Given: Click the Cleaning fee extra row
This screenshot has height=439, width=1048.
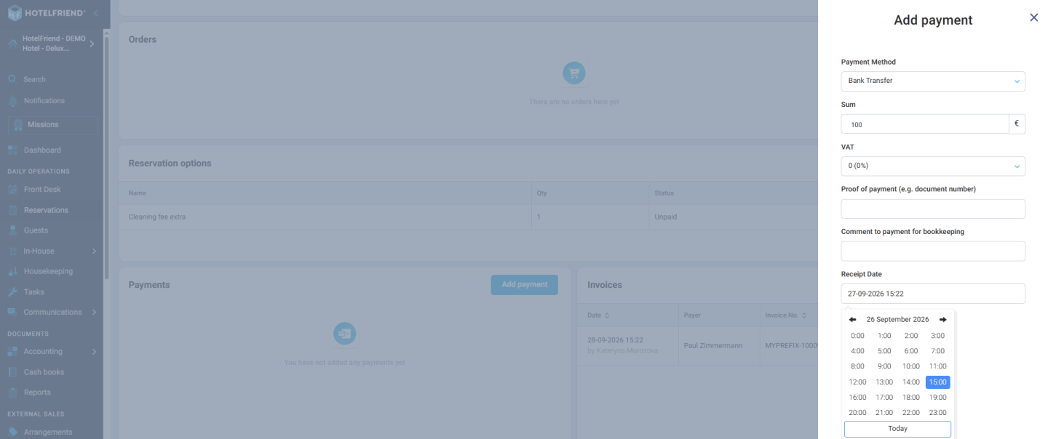Looking at the screenshot, I should tap(468, 217).
